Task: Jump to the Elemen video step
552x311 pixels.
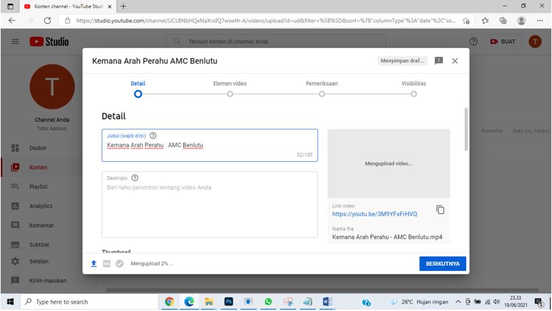Action: point(230,94)
